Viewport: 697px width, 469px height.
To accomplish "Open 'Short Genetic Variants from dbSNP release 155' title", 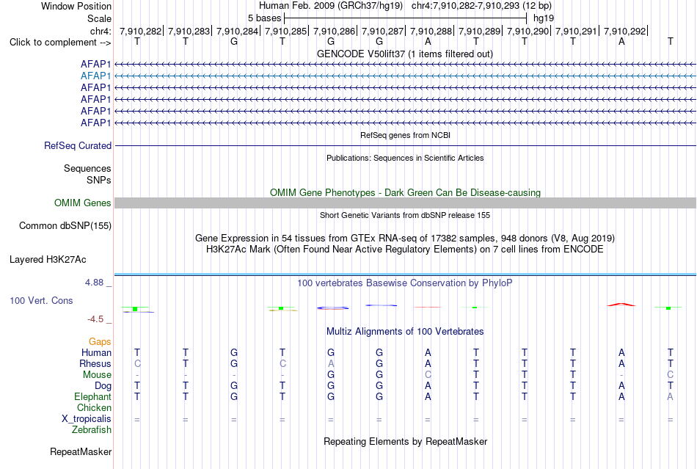I will (x=405, y=215).
